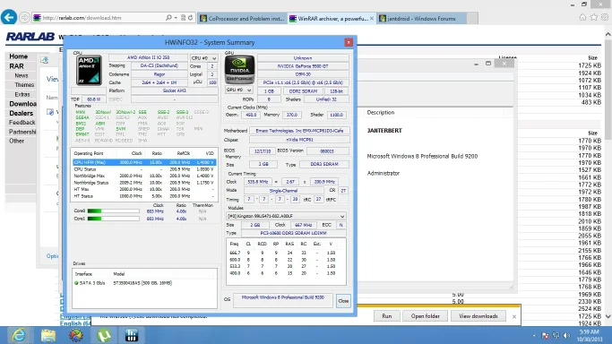
Task: Click View downloads button
Action: click(478, 316)
